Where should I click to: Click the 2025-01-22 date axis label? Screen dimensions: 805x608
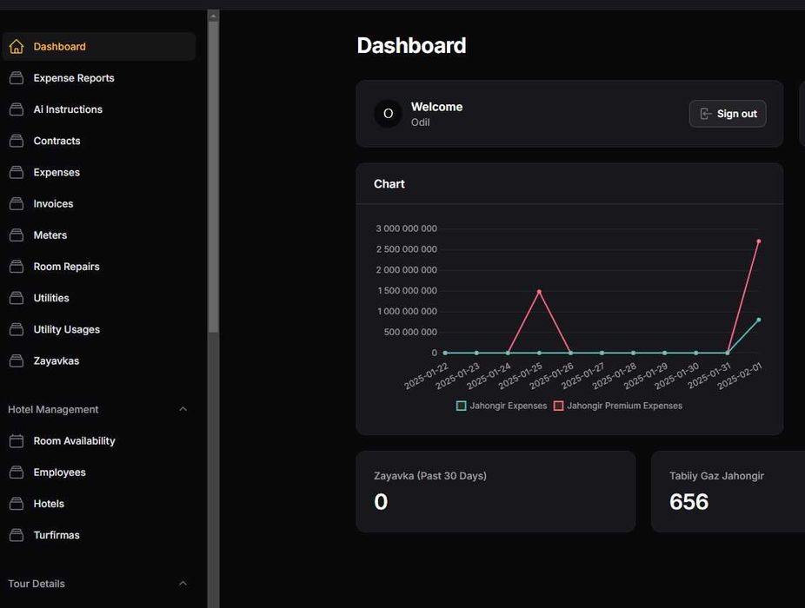tap(426, 376)
